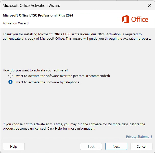
Task: Click the 'over the Internet (recommended)' option label
Action: point(62,76)
